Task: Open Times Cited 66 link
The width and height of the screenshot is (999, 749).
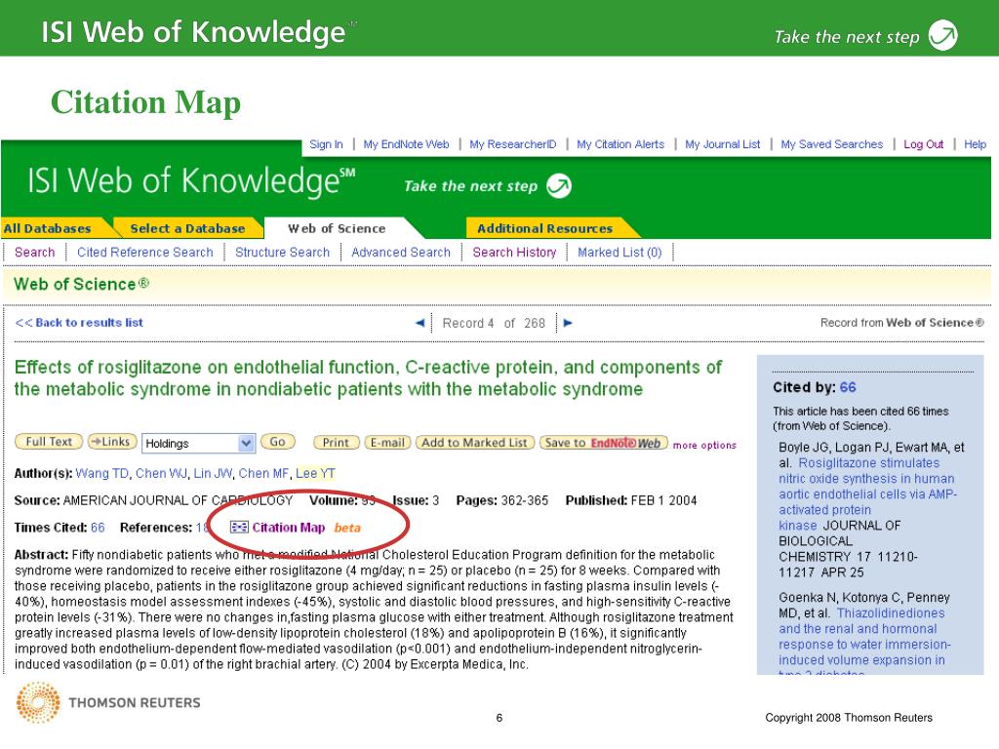Action: click(99, 528)
